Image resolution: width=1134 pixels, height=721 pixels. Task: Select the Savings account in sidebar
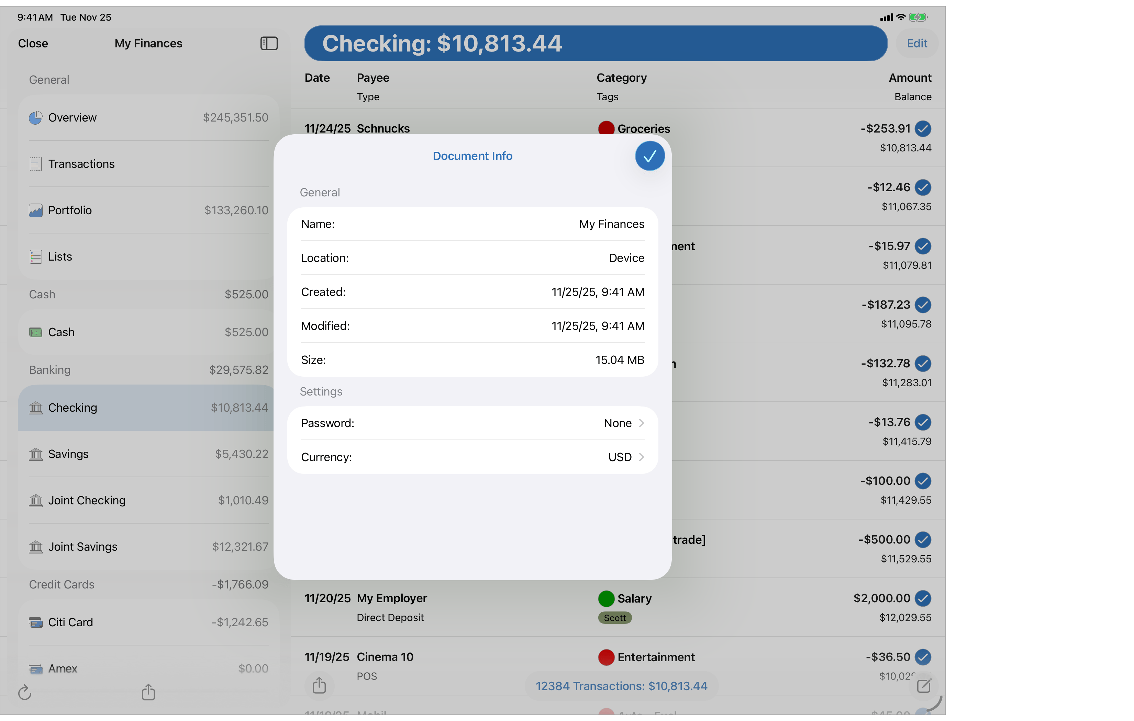(x=68, y=454)
